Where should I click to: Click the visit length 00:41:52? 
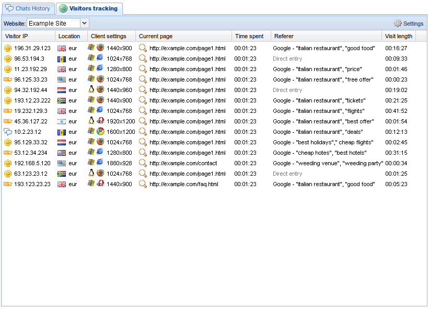click(396, 111)
